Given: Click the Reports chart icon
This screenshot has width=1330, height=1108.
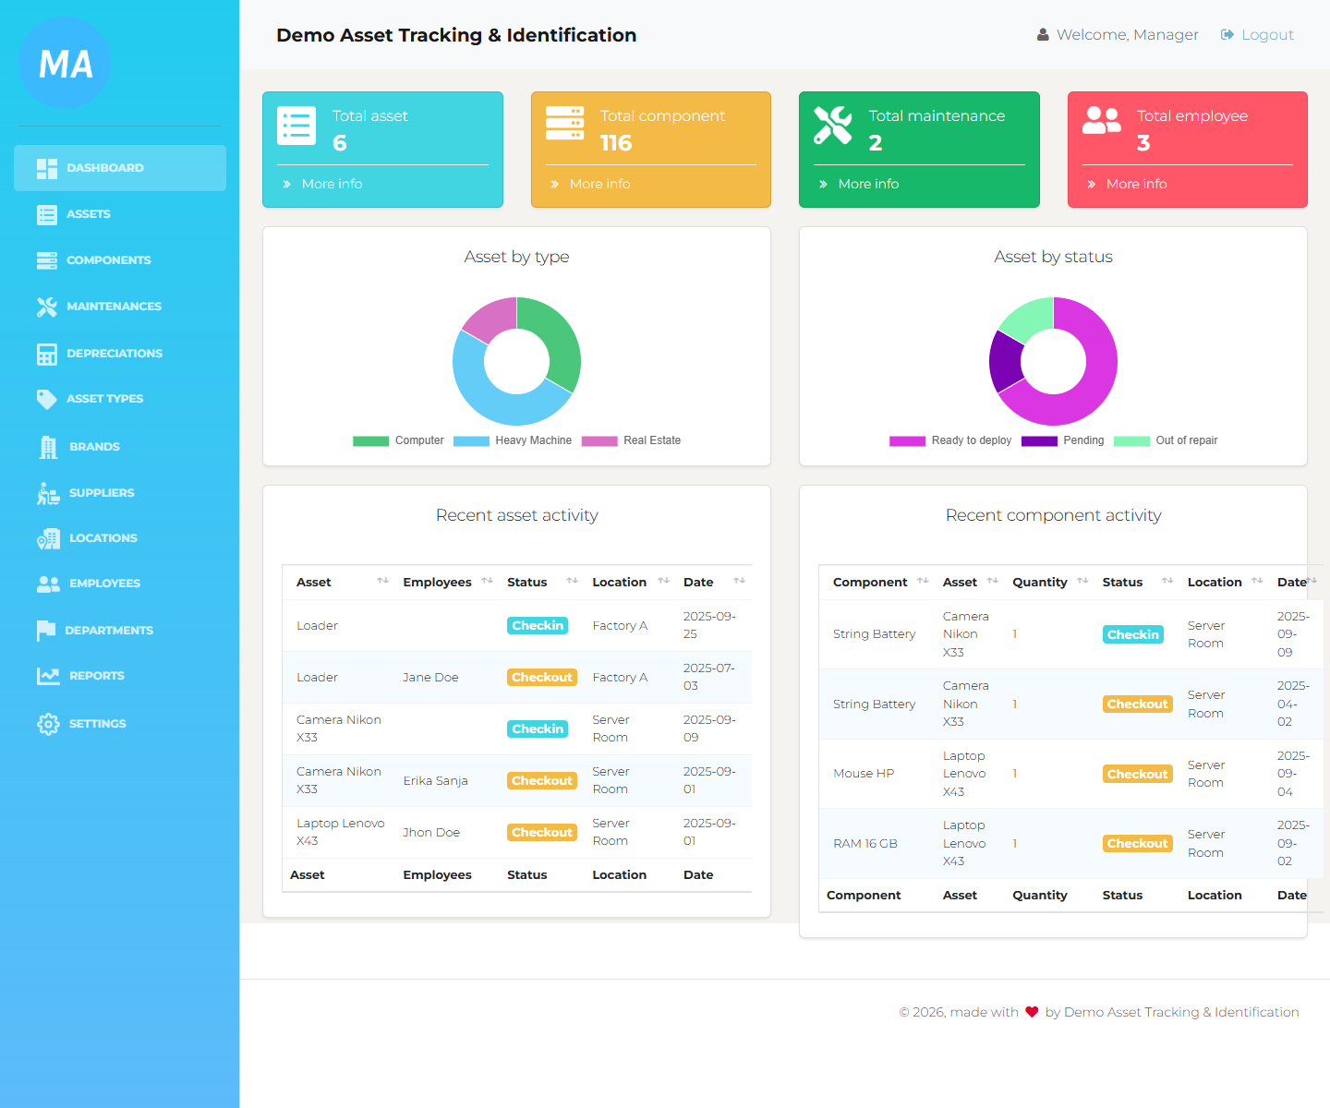Looking at the screenshot, I should point(48,676).
